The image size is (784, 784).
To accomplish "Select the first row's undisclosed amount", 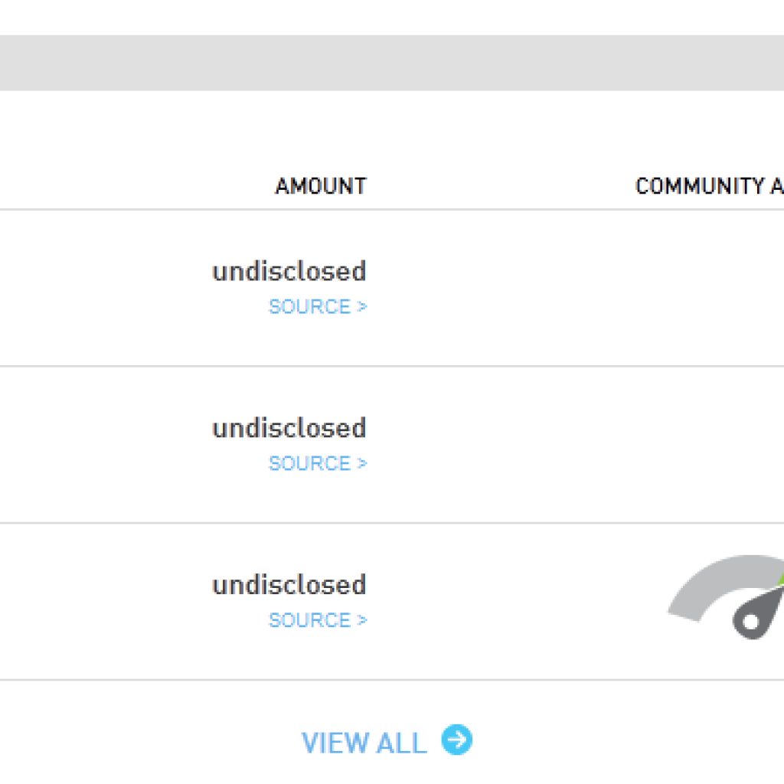I will click(x=289, y=272).
